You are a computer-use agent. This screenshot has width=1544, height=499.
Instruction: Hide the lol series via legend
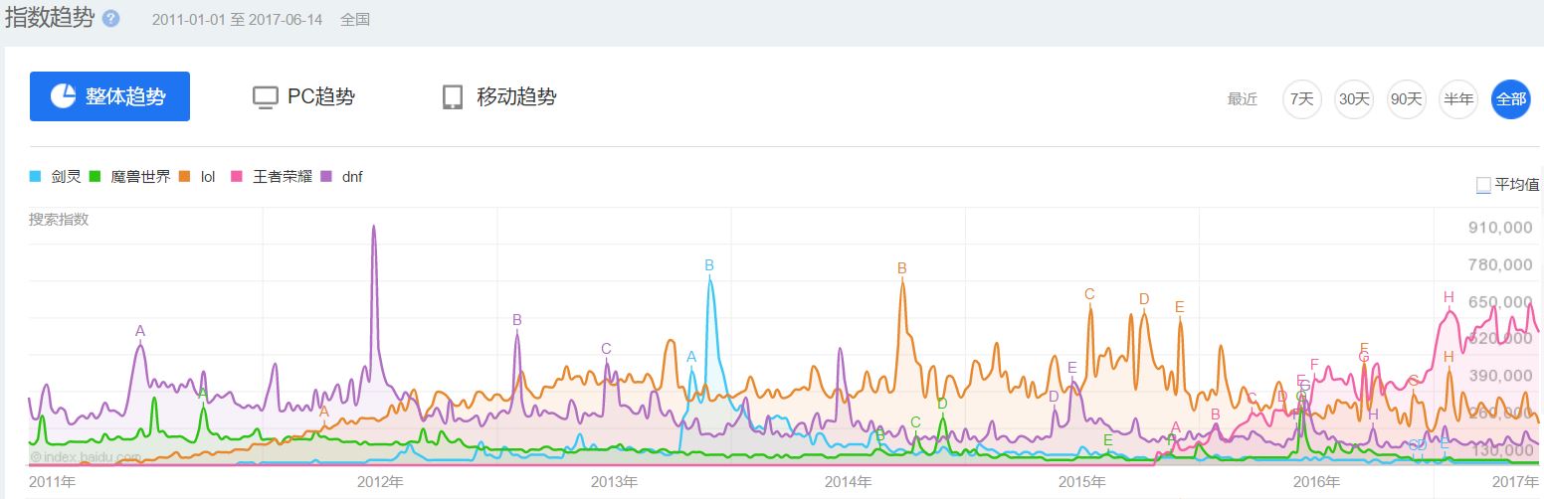198,177
